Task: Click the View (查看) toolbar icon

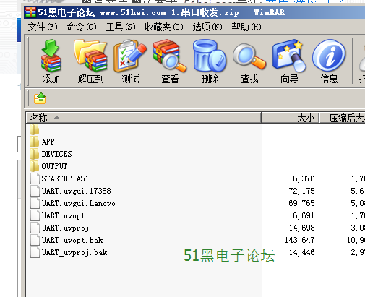Action: pos(170,56)
